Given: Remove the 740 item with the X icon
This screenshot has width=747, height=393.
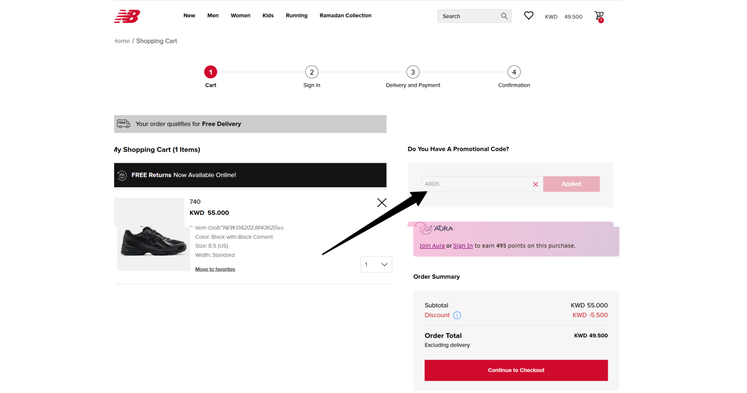Looking at the screenshot, I should coord(382,203).
